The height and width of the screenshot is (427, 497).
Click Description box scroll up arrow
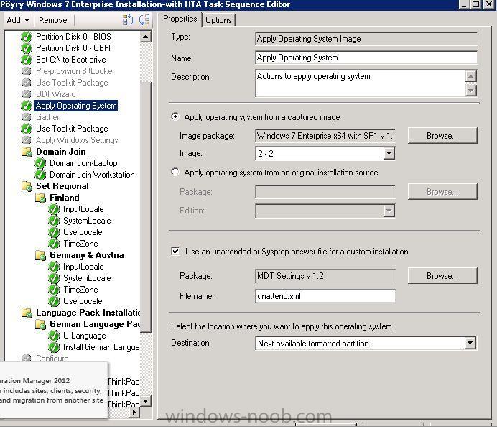tap(471, 76)
